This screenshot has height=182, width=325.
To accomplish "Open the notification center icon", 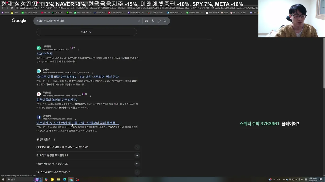I will point(321,179).
